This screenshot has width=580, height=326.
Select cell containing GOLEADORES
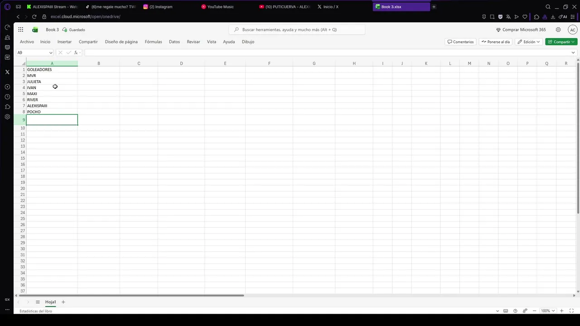click(x=52, y=70)
